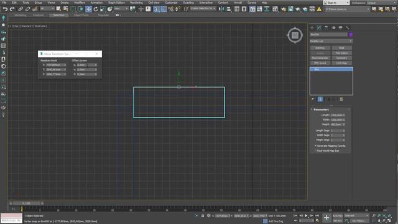Open the Rendering menu
398x224 pixels.
click(136, 2)
